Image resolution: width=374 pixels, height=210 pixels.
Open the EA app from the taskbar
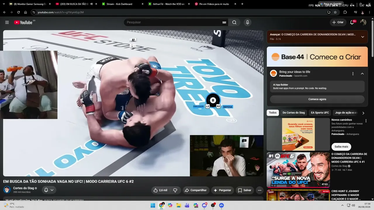221,205
